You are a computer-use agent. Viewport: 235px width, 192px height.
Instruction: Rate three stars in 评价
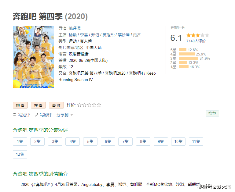[89, 105]
